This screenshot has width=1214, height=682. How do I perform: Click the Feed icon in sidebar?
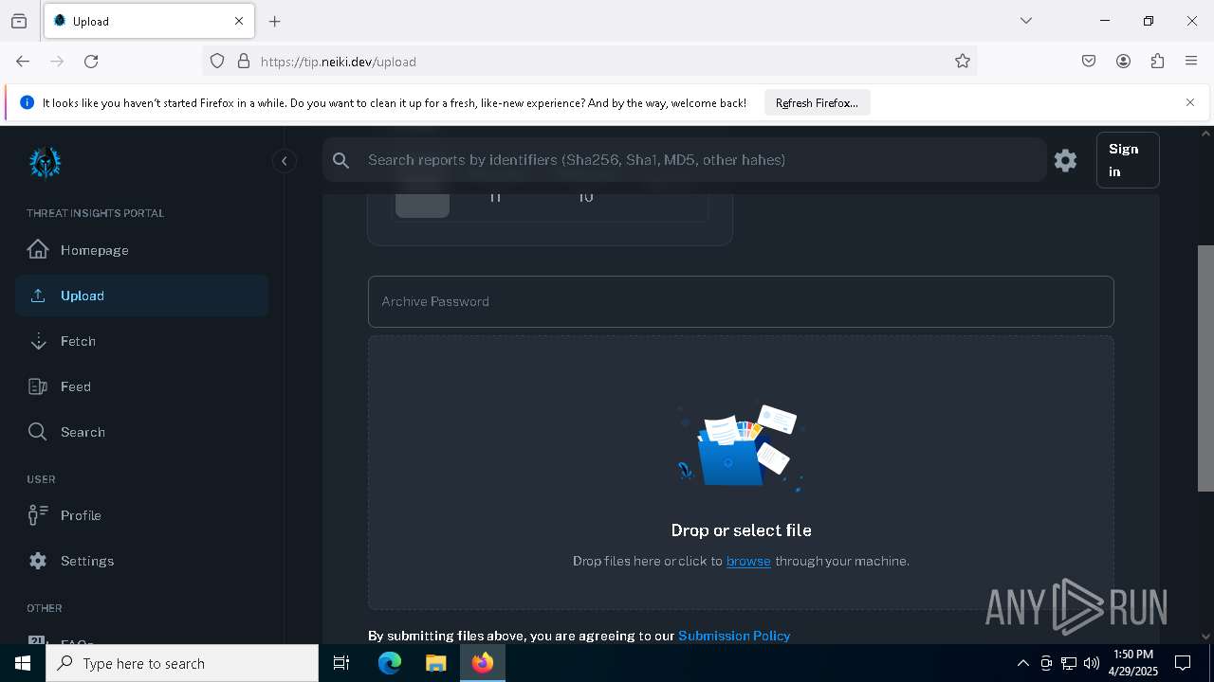(x=38, y=386)
